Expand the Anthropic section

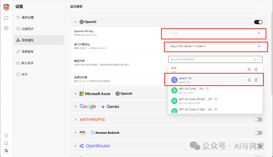76,120
